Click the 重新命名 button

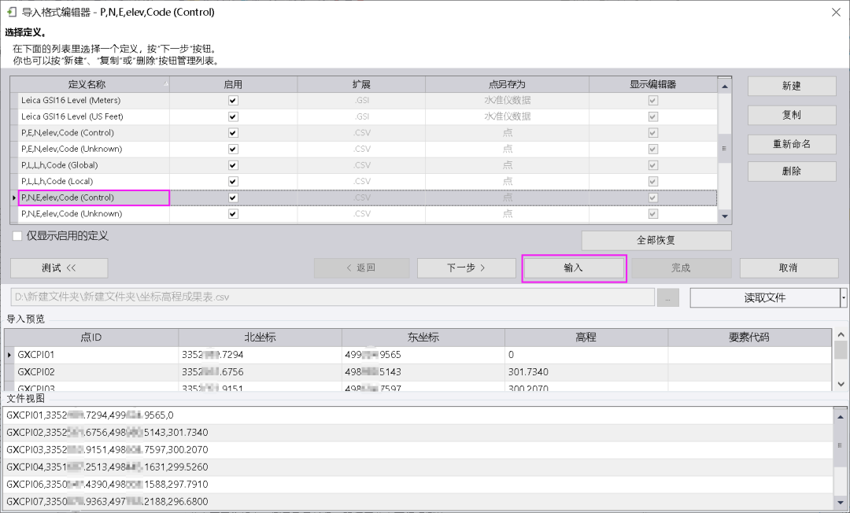coord(791,144)
